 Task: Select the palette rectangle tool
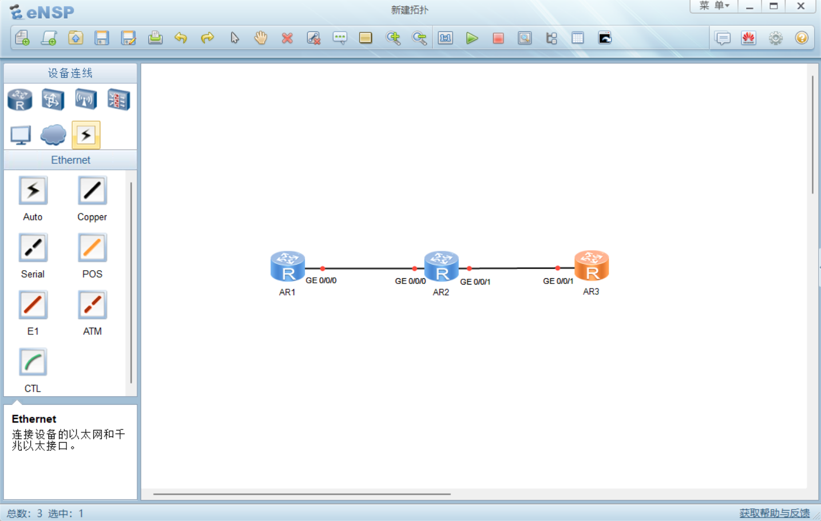(366, 38)
